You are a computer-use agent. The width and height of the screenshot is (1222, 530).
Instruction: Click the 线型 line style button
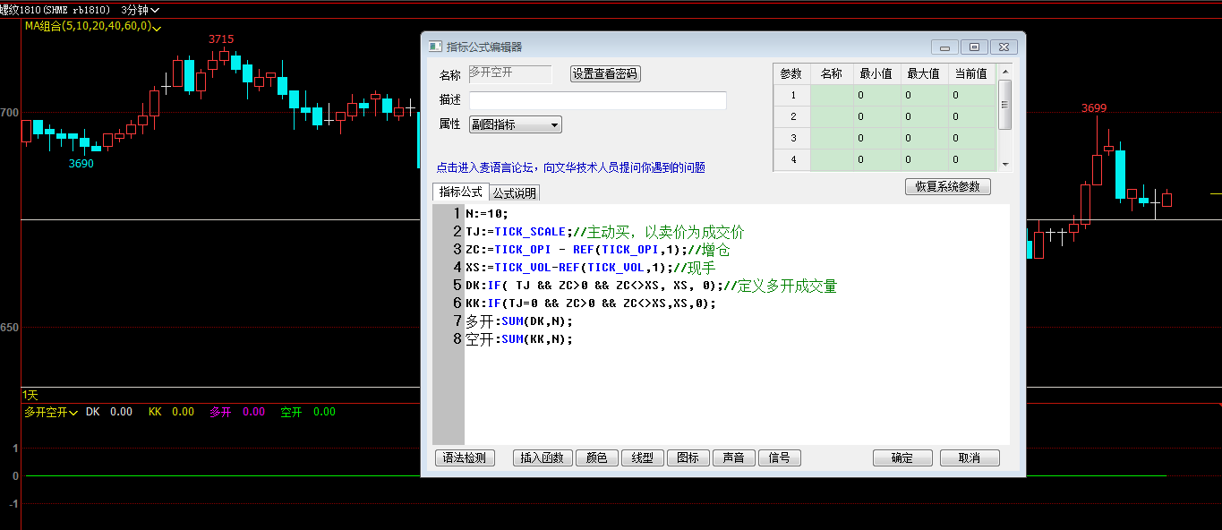[x=642, y=457]
